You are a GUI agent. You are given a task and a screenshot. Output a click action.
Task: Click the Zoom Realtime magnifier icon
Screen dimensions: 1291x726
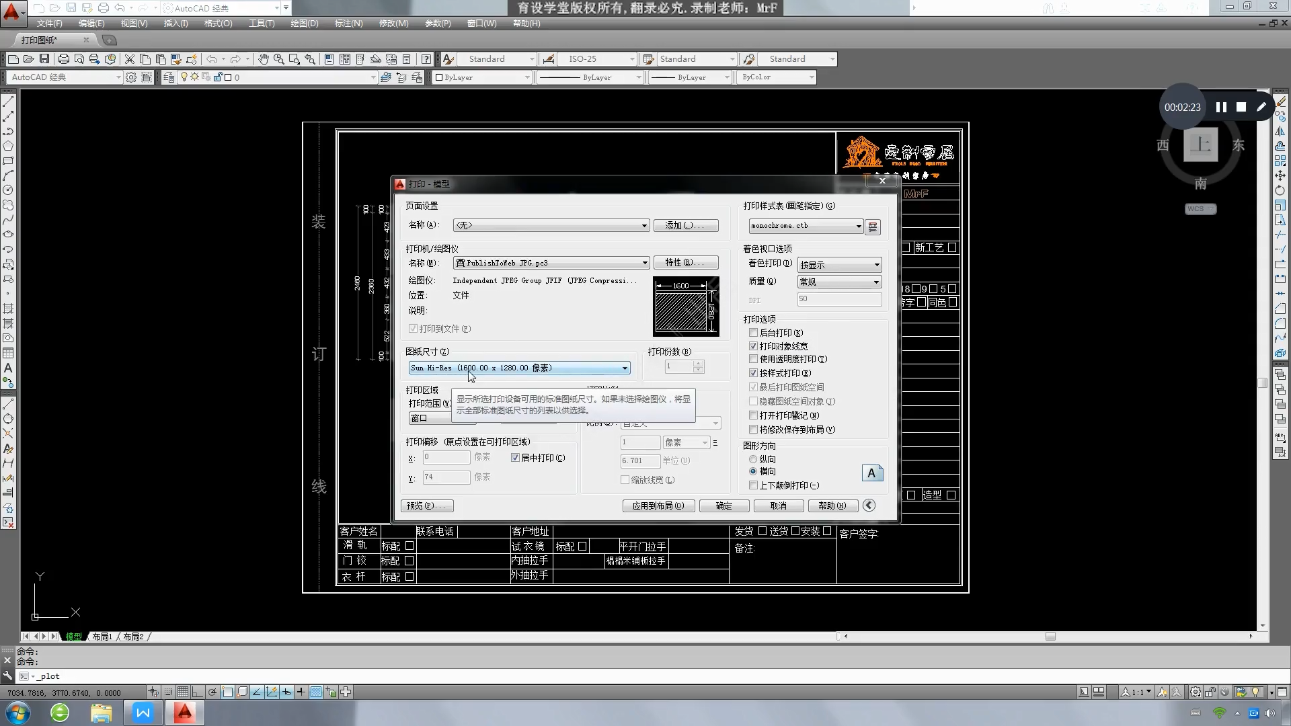(278, 59)
